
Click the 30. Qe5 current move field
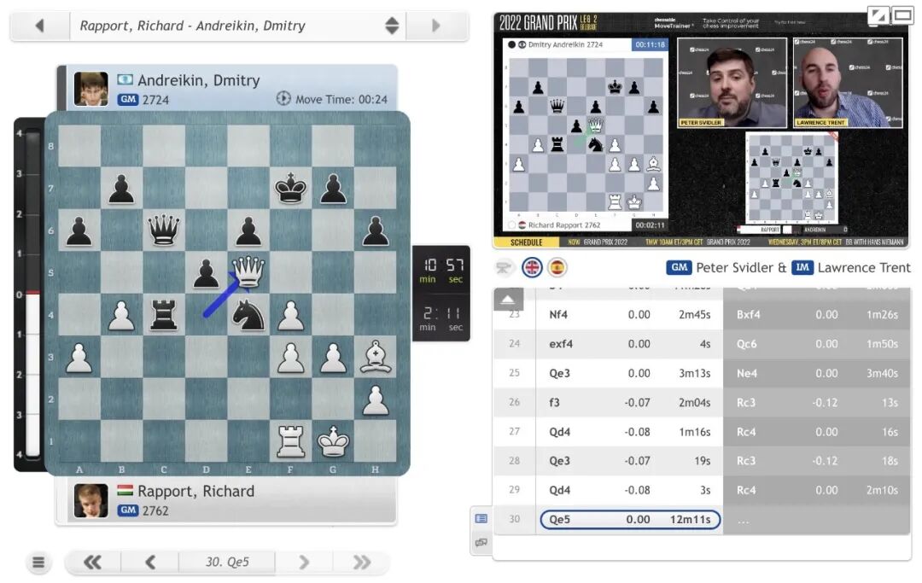[227, 563]
